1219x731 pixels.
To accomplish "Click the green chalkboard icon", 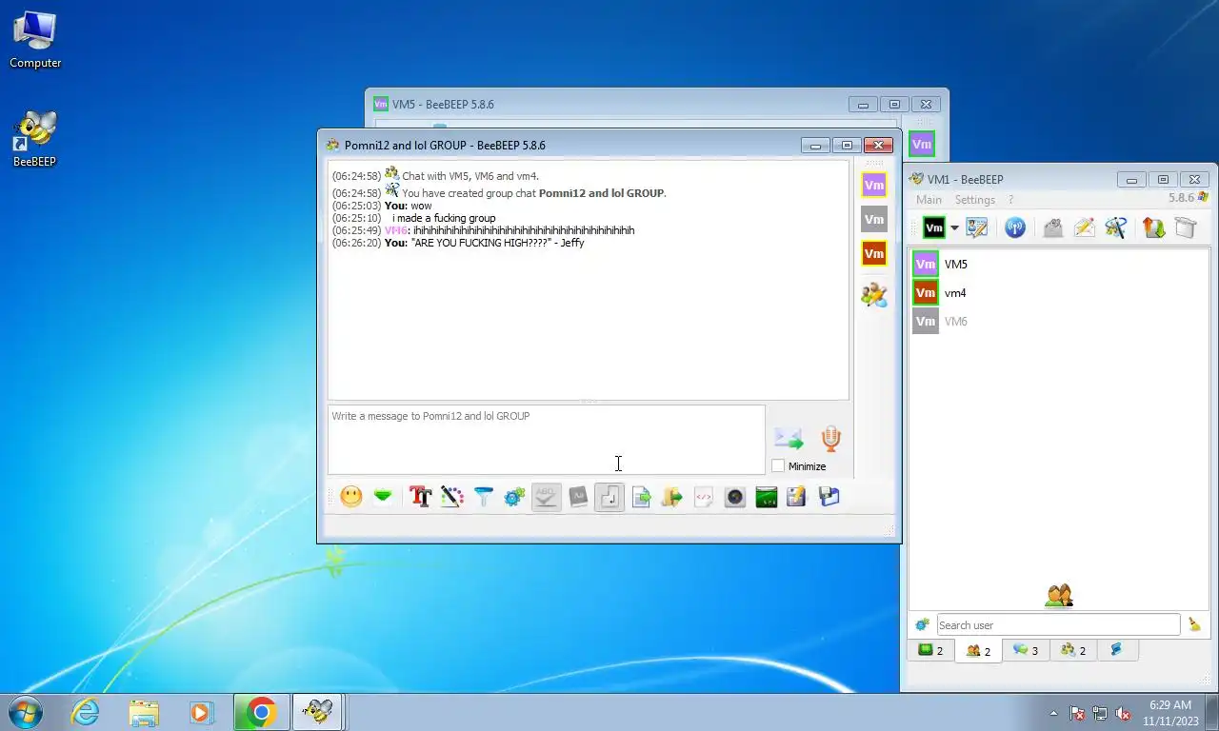I will click(x=767, y=497).
